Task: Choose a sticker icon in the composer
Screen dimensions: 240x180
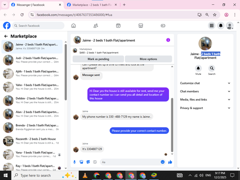Action: point(88,162)
